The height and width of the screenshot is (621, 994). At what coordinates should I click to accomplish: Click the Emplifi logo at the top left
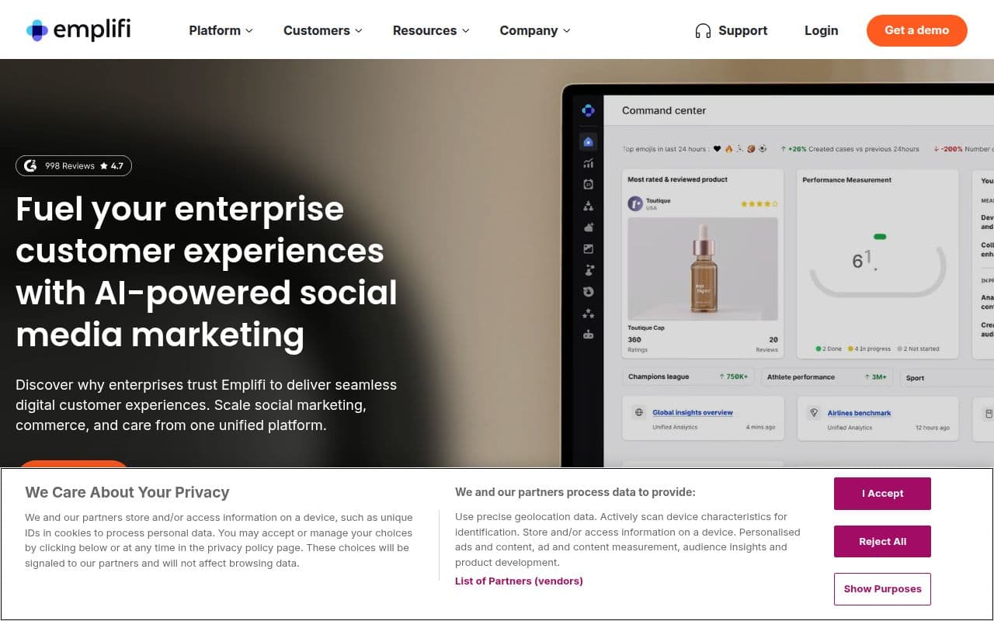(x=78, y=29)
